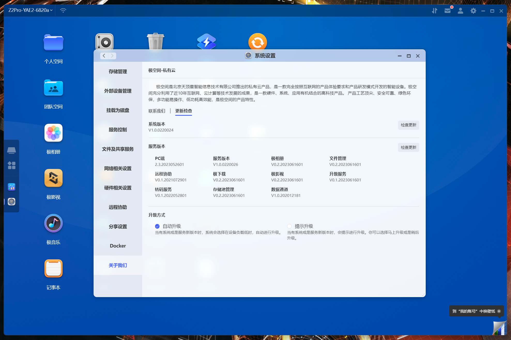511x340 pixels.
Task: Select the 提示升级 radio option
Action: (289, 226)
